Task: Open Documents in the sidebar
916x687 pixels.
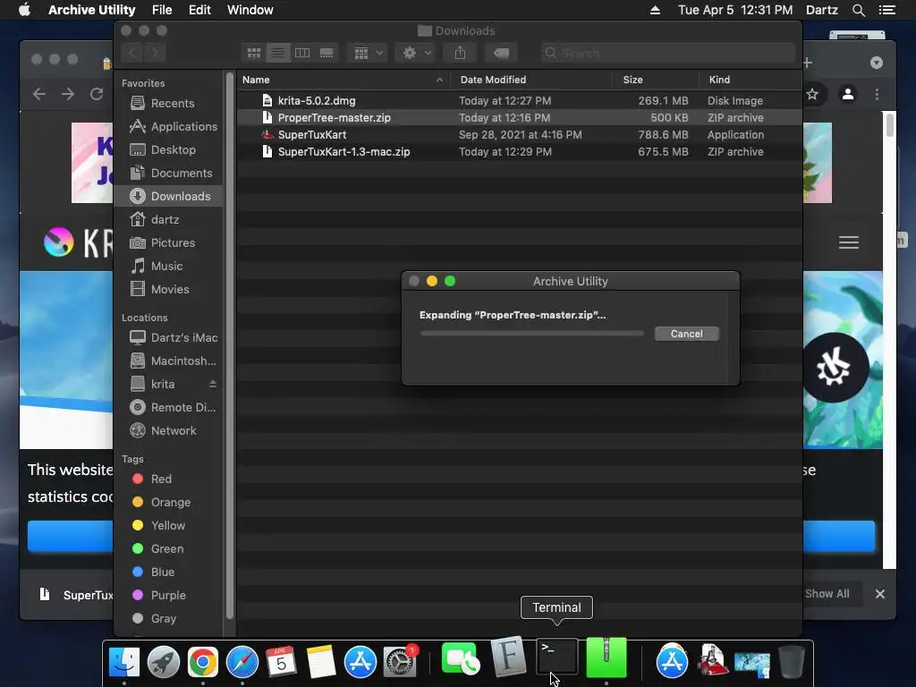Action: (x=169, y=174)
